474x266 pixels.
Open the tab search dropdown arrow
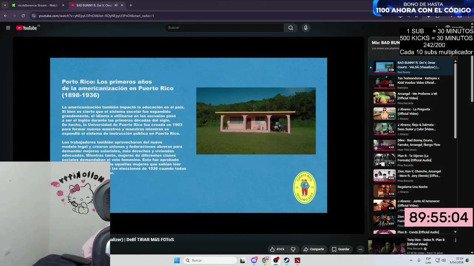4,5
